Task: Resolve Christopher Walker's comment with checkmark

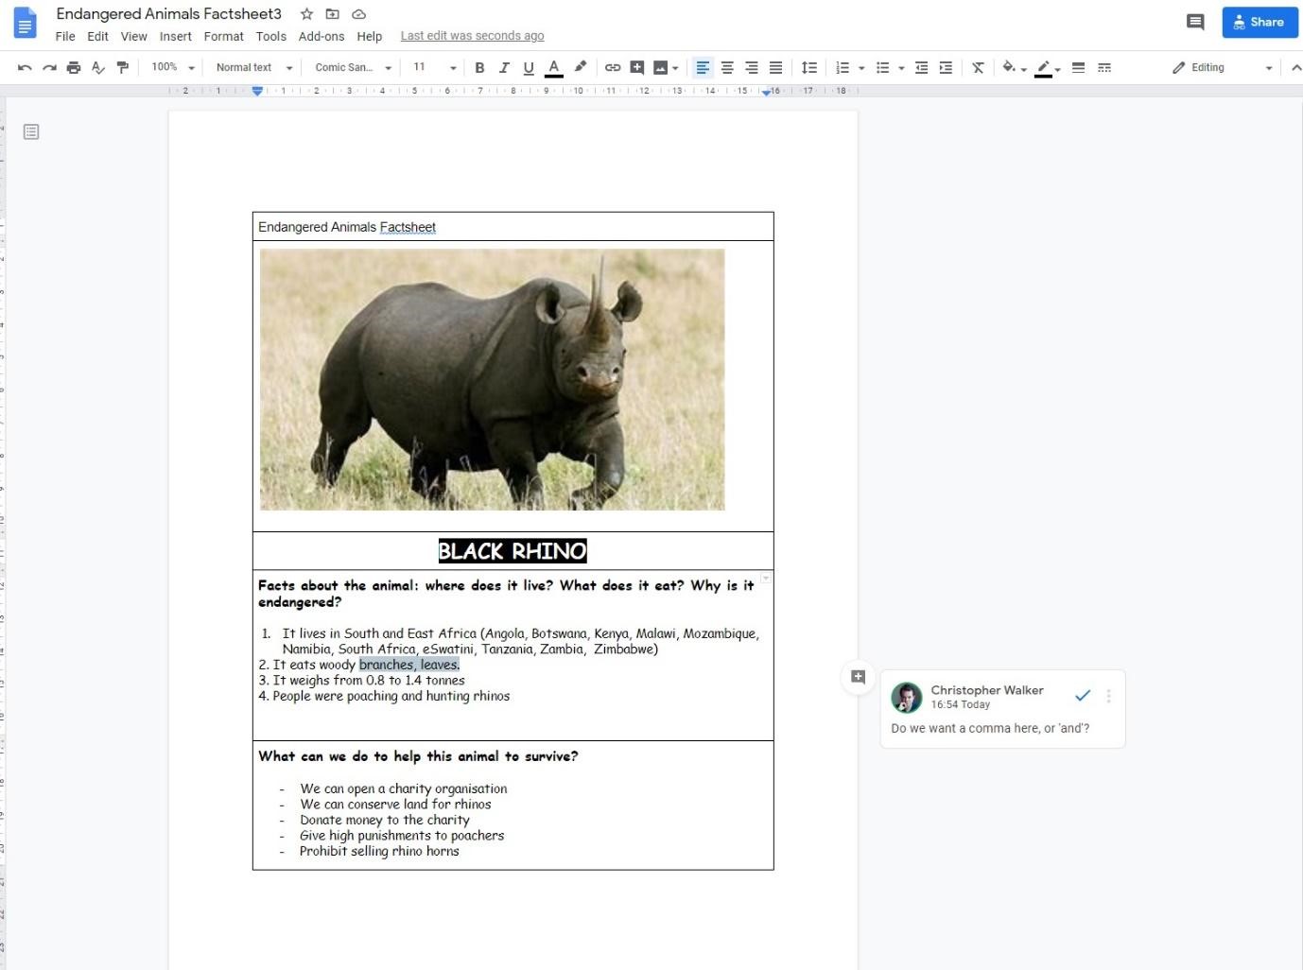Action: [x=1083, y=696]
